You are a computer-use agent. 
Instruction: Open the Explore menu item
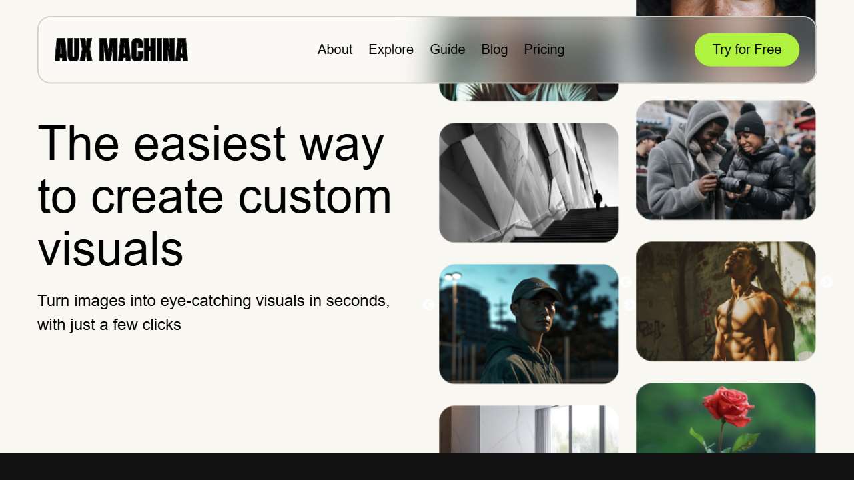(x=391, y=49)
